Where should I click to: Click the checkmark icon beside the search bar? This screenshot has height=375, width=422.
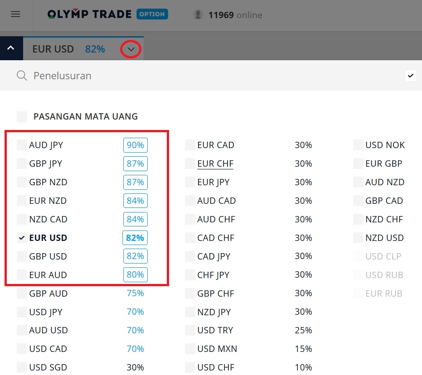[411, 76]
